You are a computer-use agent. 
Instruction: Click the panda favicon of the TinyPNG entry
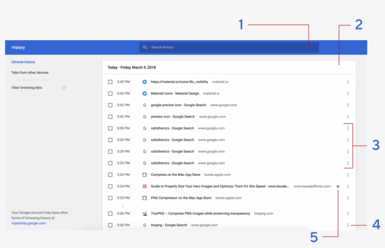(145, 214)
